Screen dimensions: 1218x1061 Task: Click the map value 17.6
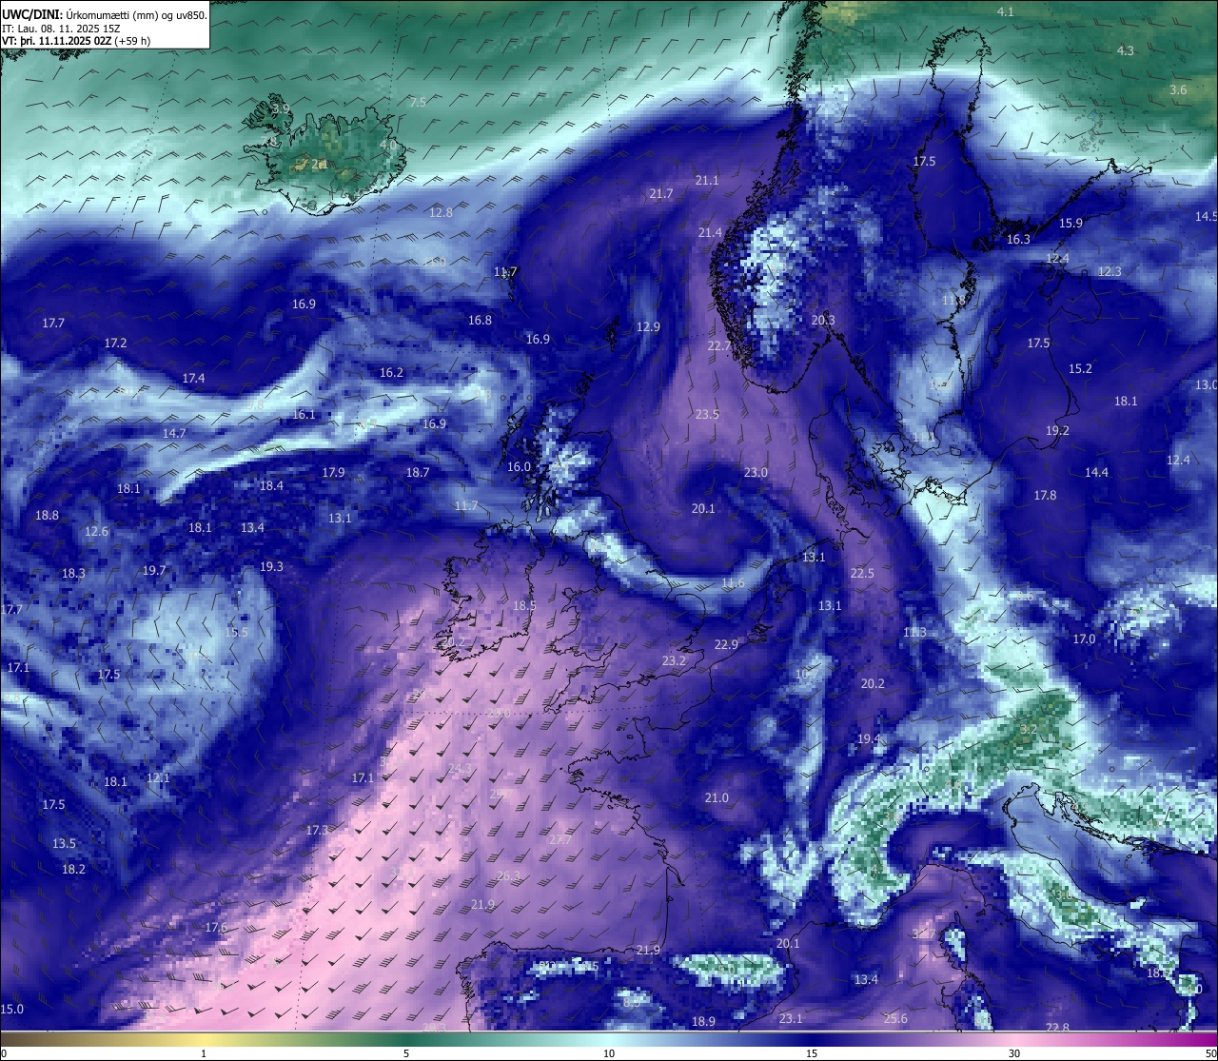[x=216, y=927]
